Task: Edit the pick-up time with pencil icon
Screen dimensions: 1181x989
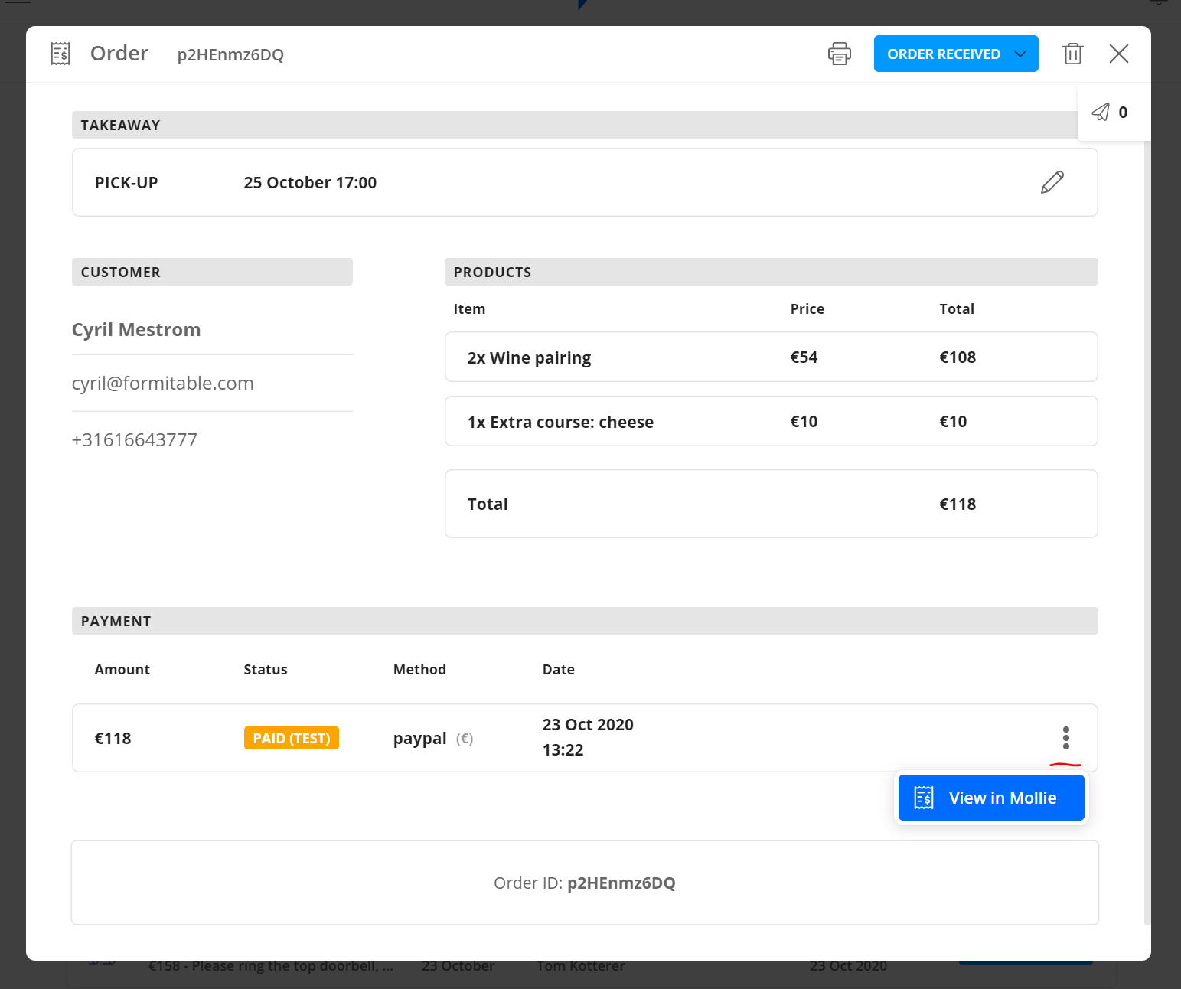Action: pos(1052,182)
